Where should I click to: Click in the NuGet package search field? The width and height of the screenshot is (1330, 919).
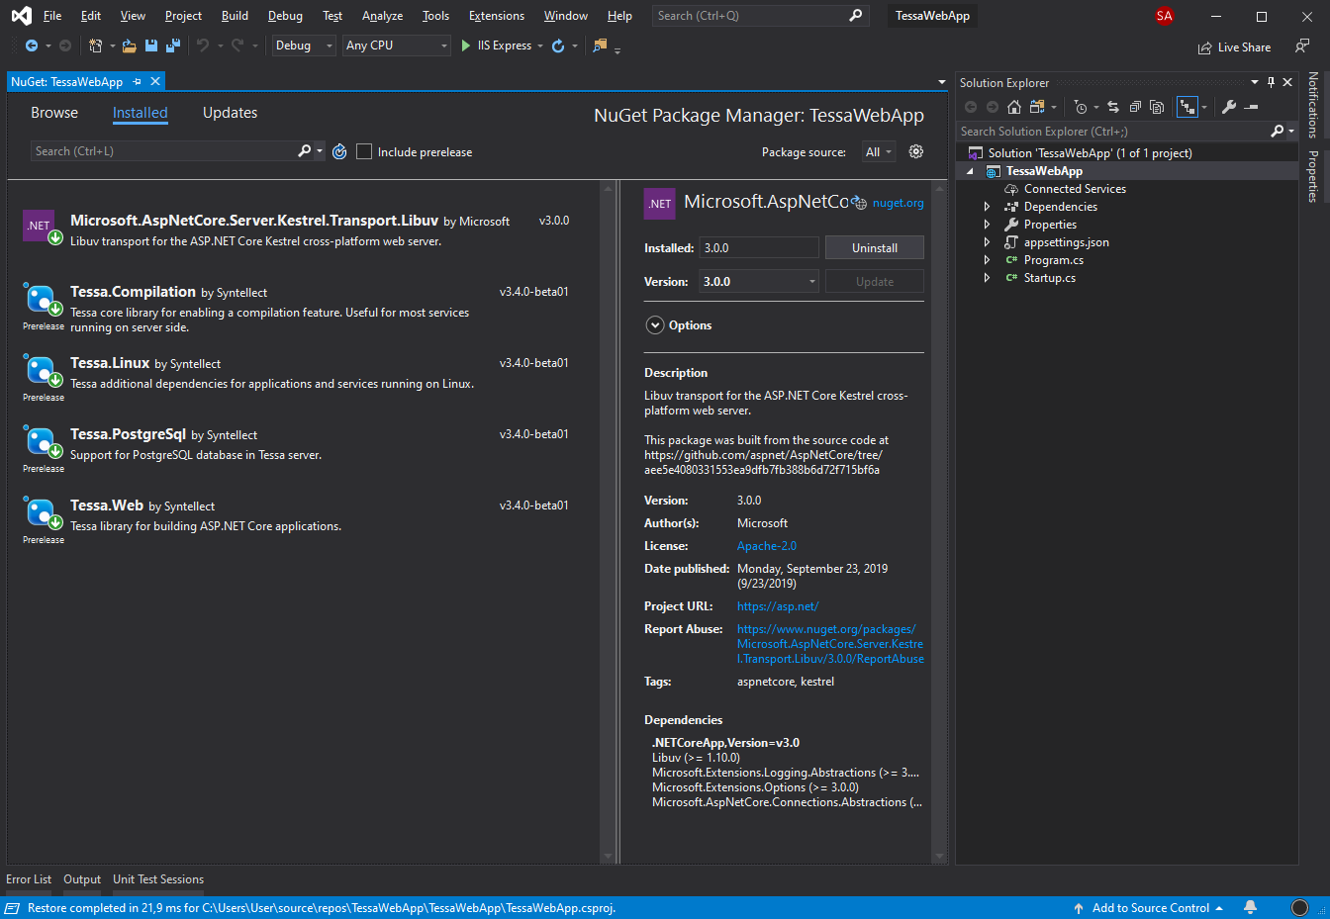(x=163, y=151)
